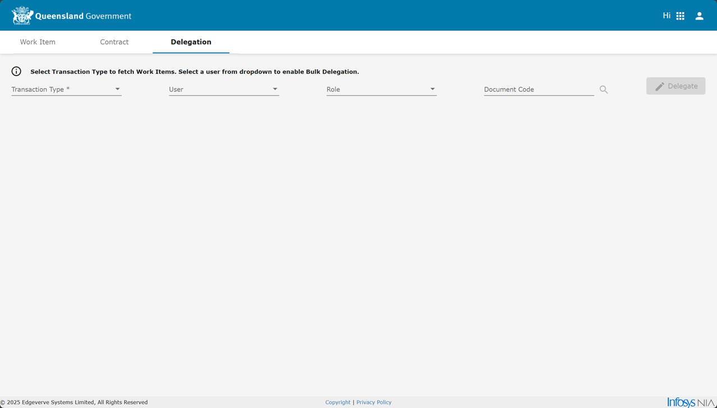
Task: Expand the Transaction Type dropdown
Action: point(66,89)
